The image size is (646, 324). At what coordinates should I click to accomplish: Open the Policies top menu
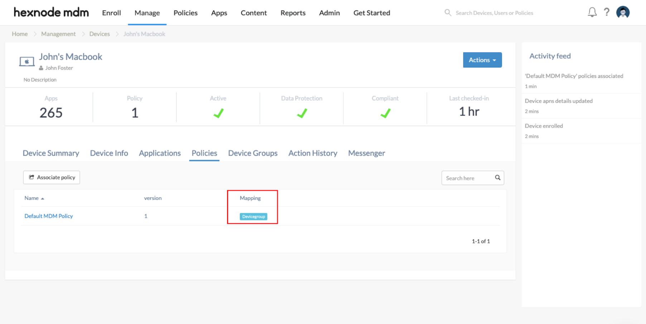point(185,13)
